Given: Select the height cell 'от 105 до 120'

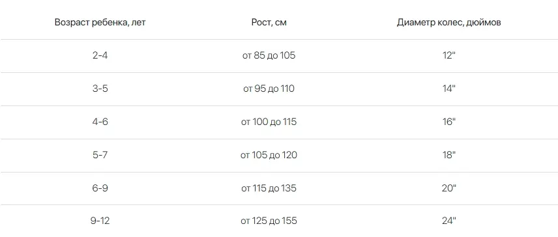Looking at the screenshot, I should (x=269, y=155).
